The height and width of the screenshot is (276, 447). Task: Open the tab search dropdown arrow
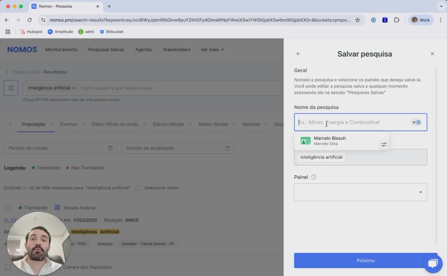coord(441,6)
